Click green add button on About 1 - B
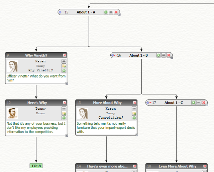214x172 pixels. 158,55
